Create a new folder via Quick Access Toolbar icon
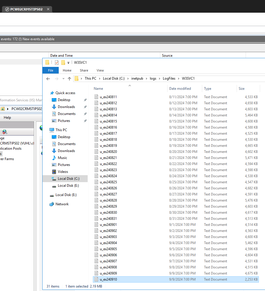This screenshot has height=291, width=265. [63, 62]
